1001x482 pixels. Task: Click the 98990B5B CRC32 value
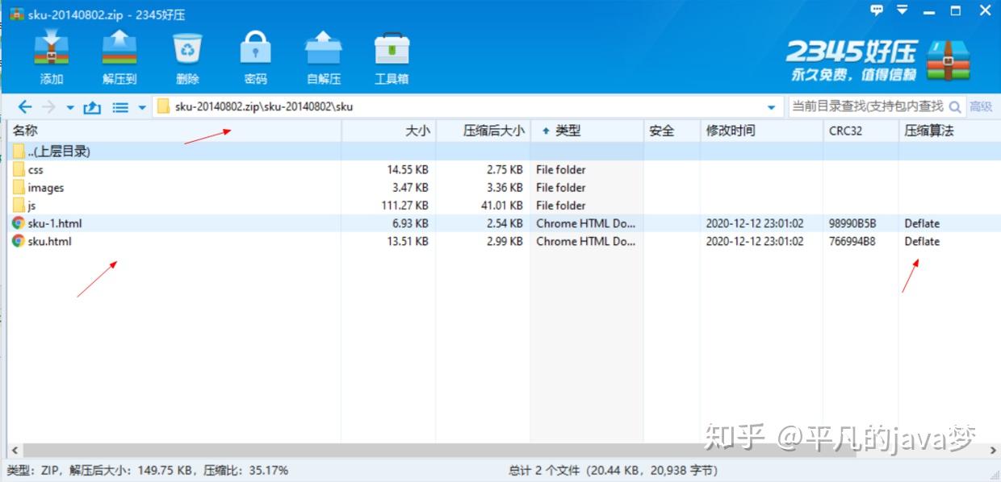tap(852, 223)
